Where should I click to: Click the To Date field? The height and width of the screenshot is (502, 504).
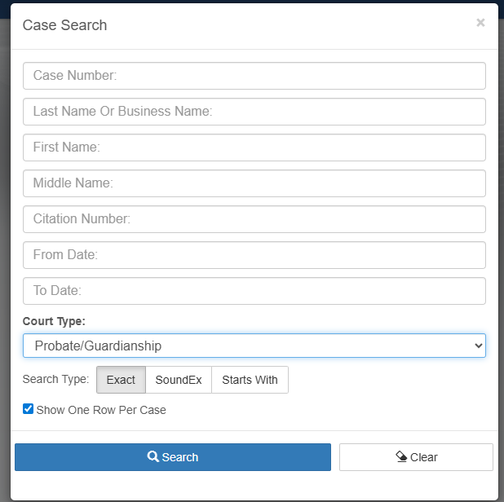pos(254,291)
